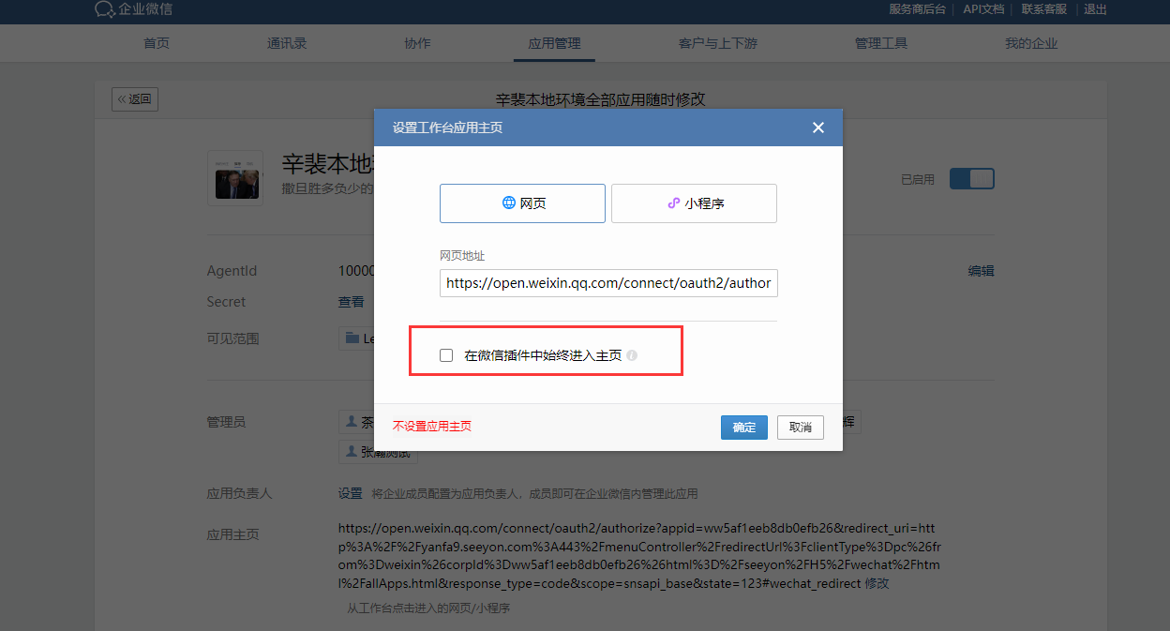The width and height of the screenshot is (1170, 631).
Task: Click the 企业微信 logo icon
Action: tap(104, 9)
